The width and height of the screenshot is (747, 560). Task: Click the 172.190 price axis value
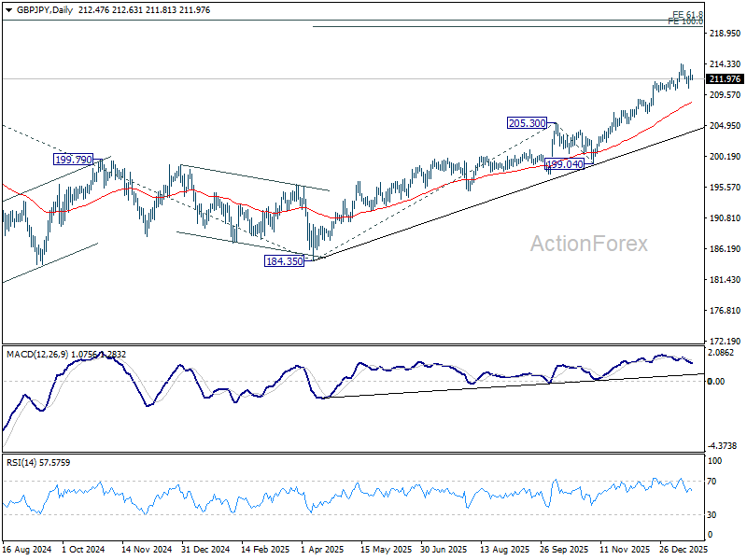[726, 342]
